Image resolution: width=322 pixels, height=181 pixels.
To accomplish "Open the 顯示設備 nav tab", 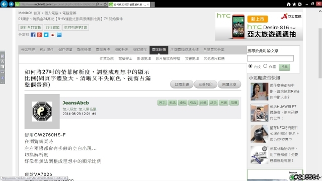I will point(84,50).
